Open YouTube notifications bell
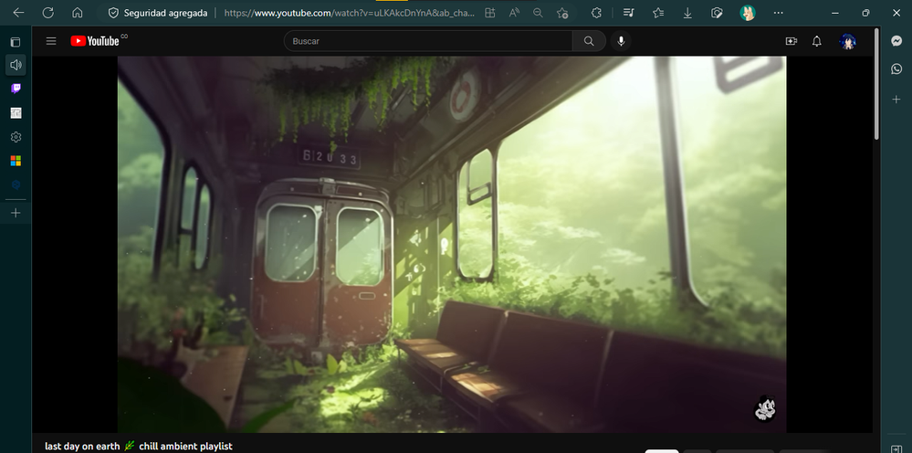The height and width of the screenshot is (453, 912). [817, 41]
